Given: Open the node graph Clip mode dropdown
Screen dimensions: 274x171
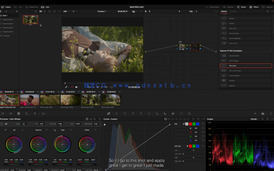Looking at the screenshot, I should point(192,11).
